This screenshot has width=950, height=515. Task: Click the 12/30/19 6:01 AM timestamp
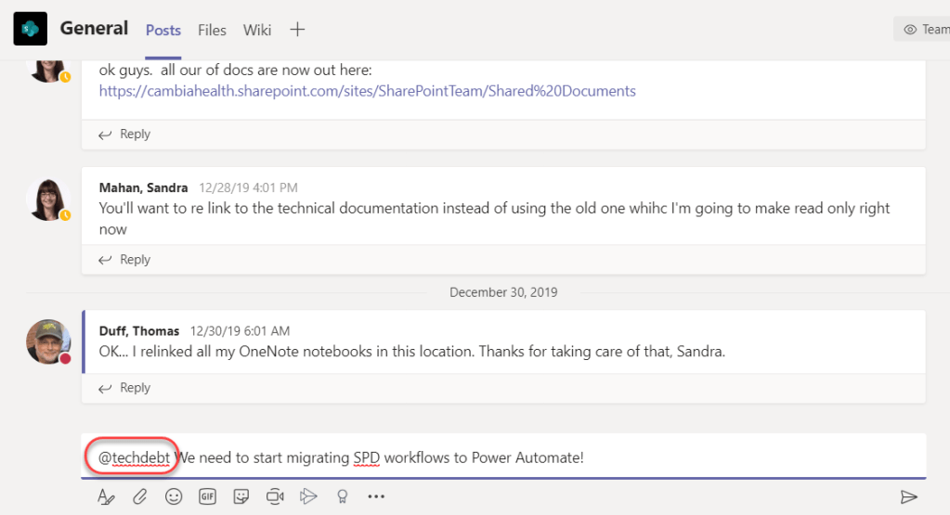[x=240, y=331]
